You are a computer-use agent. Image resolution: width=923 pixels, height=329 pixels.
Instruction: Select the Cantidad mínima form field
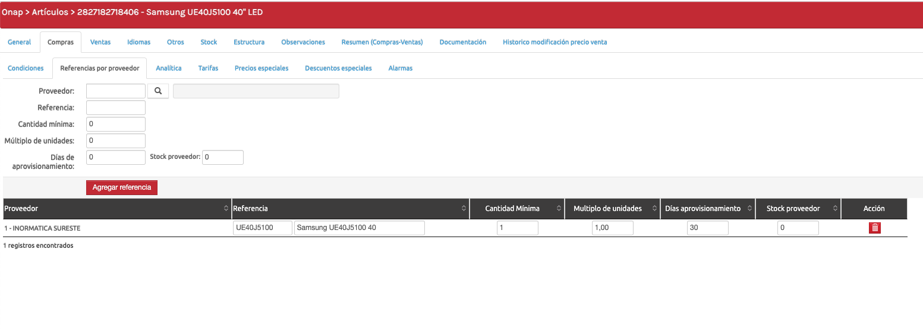(116, 124)
